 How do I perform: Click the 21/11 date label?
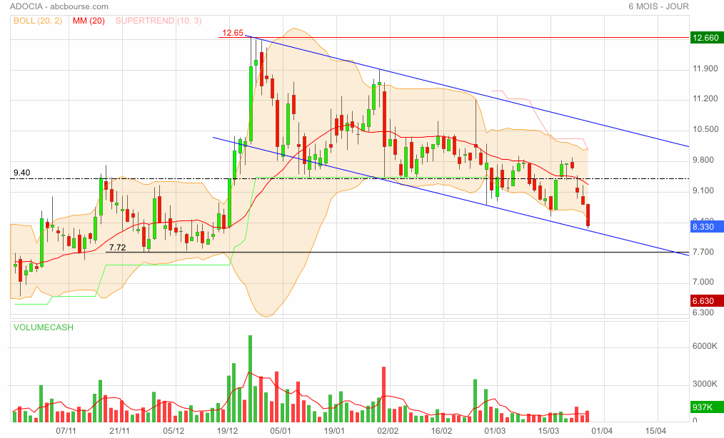pyautogui.click(x=119, y=431)
